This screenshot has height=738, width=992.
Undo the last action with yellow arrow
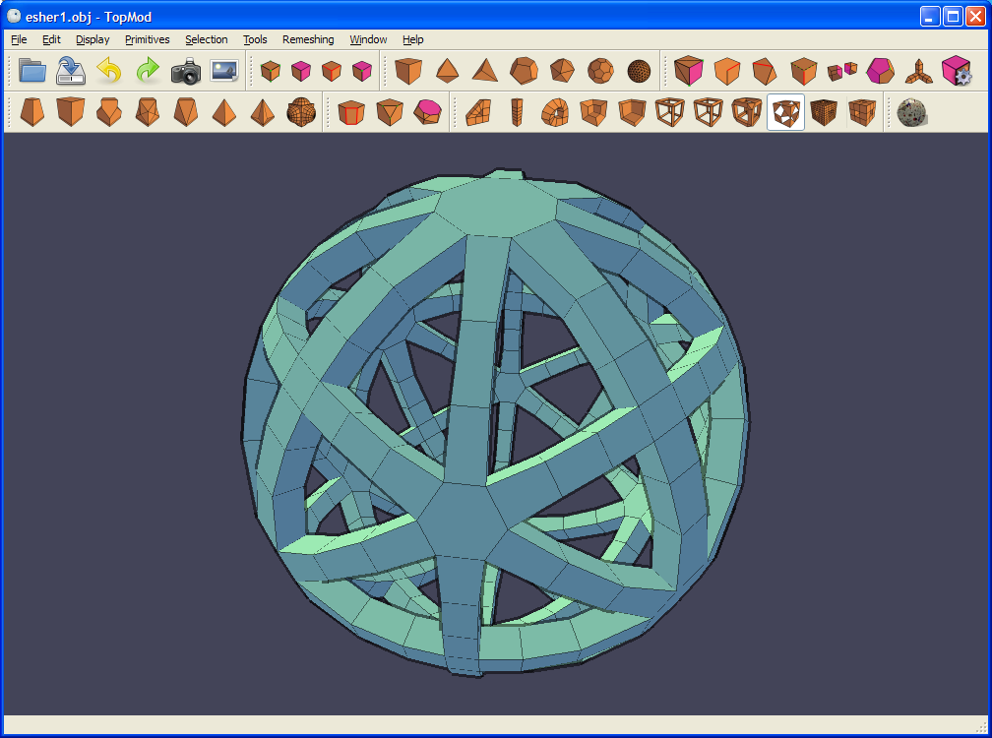coord(109,71)
